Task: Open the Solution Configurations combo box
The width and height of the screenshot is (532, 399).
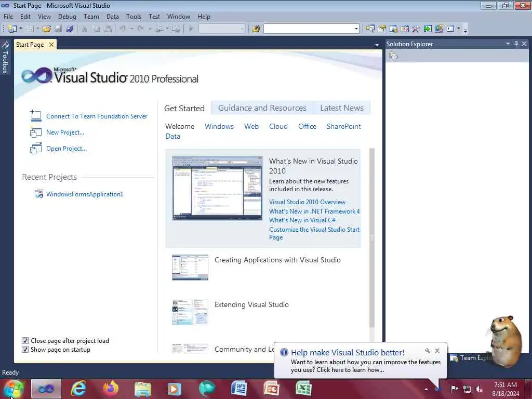Action: 221,29
